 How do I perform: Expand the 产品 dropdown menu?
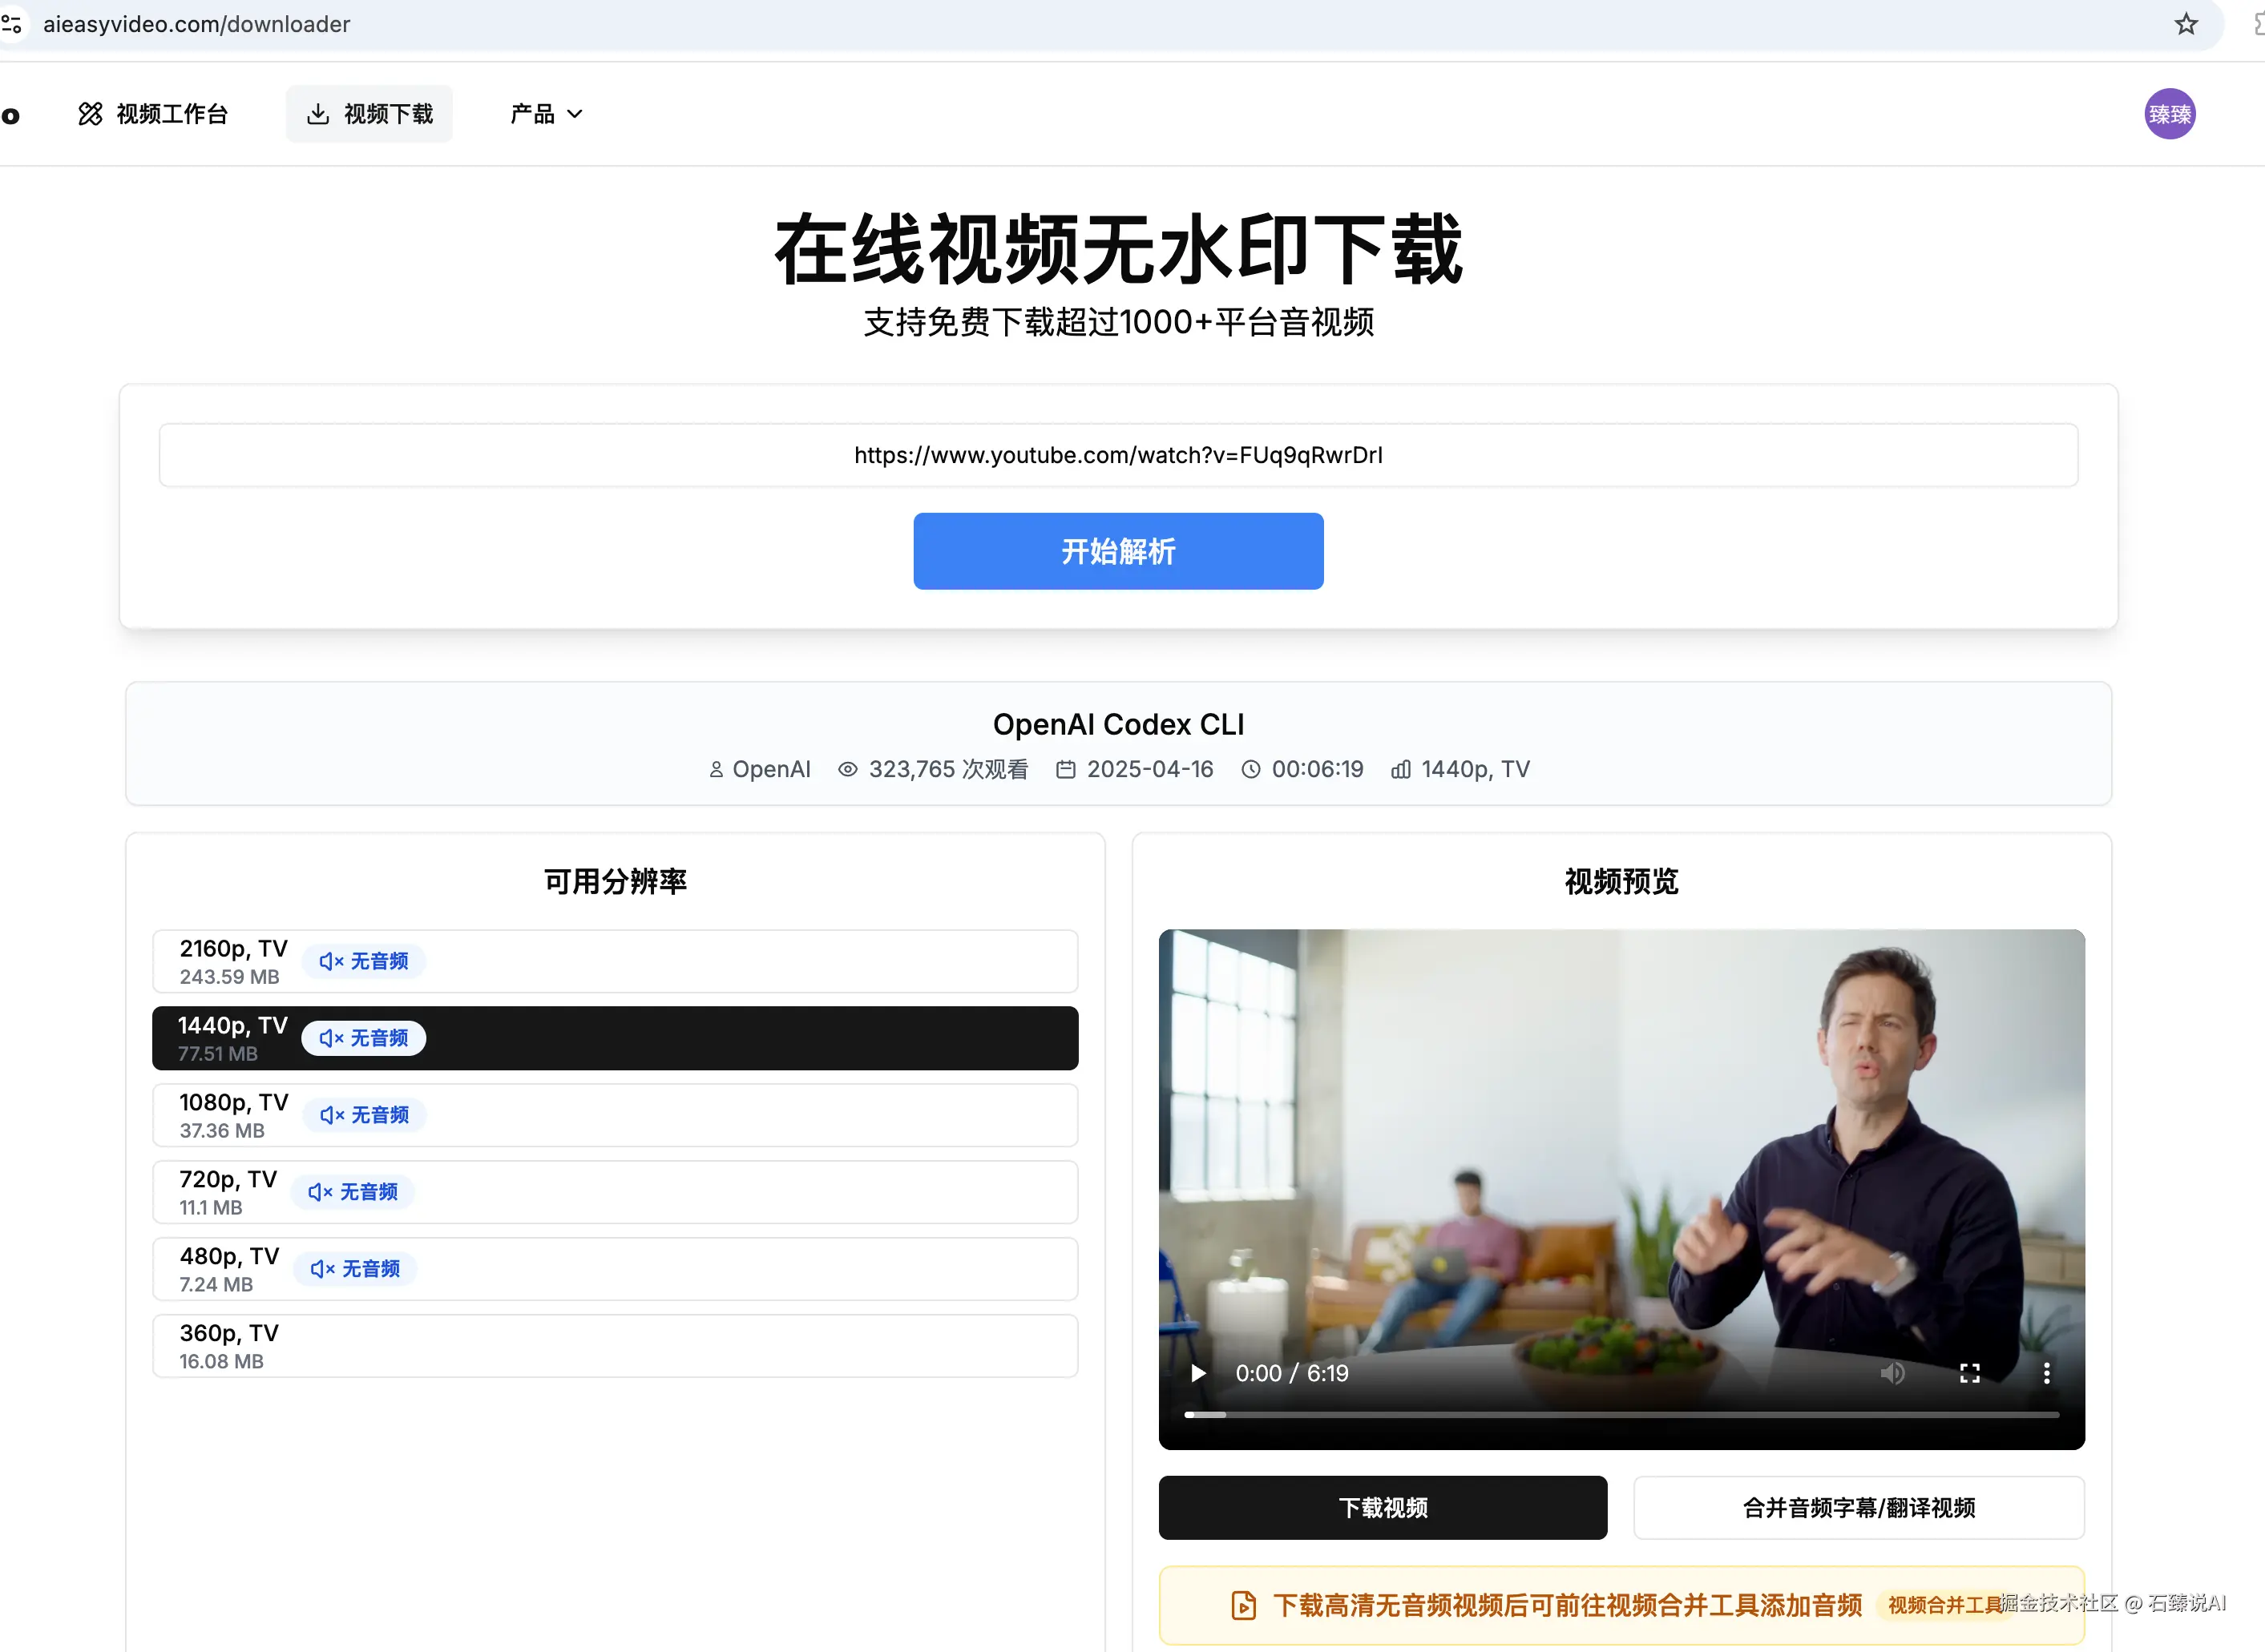pos(547,114)
